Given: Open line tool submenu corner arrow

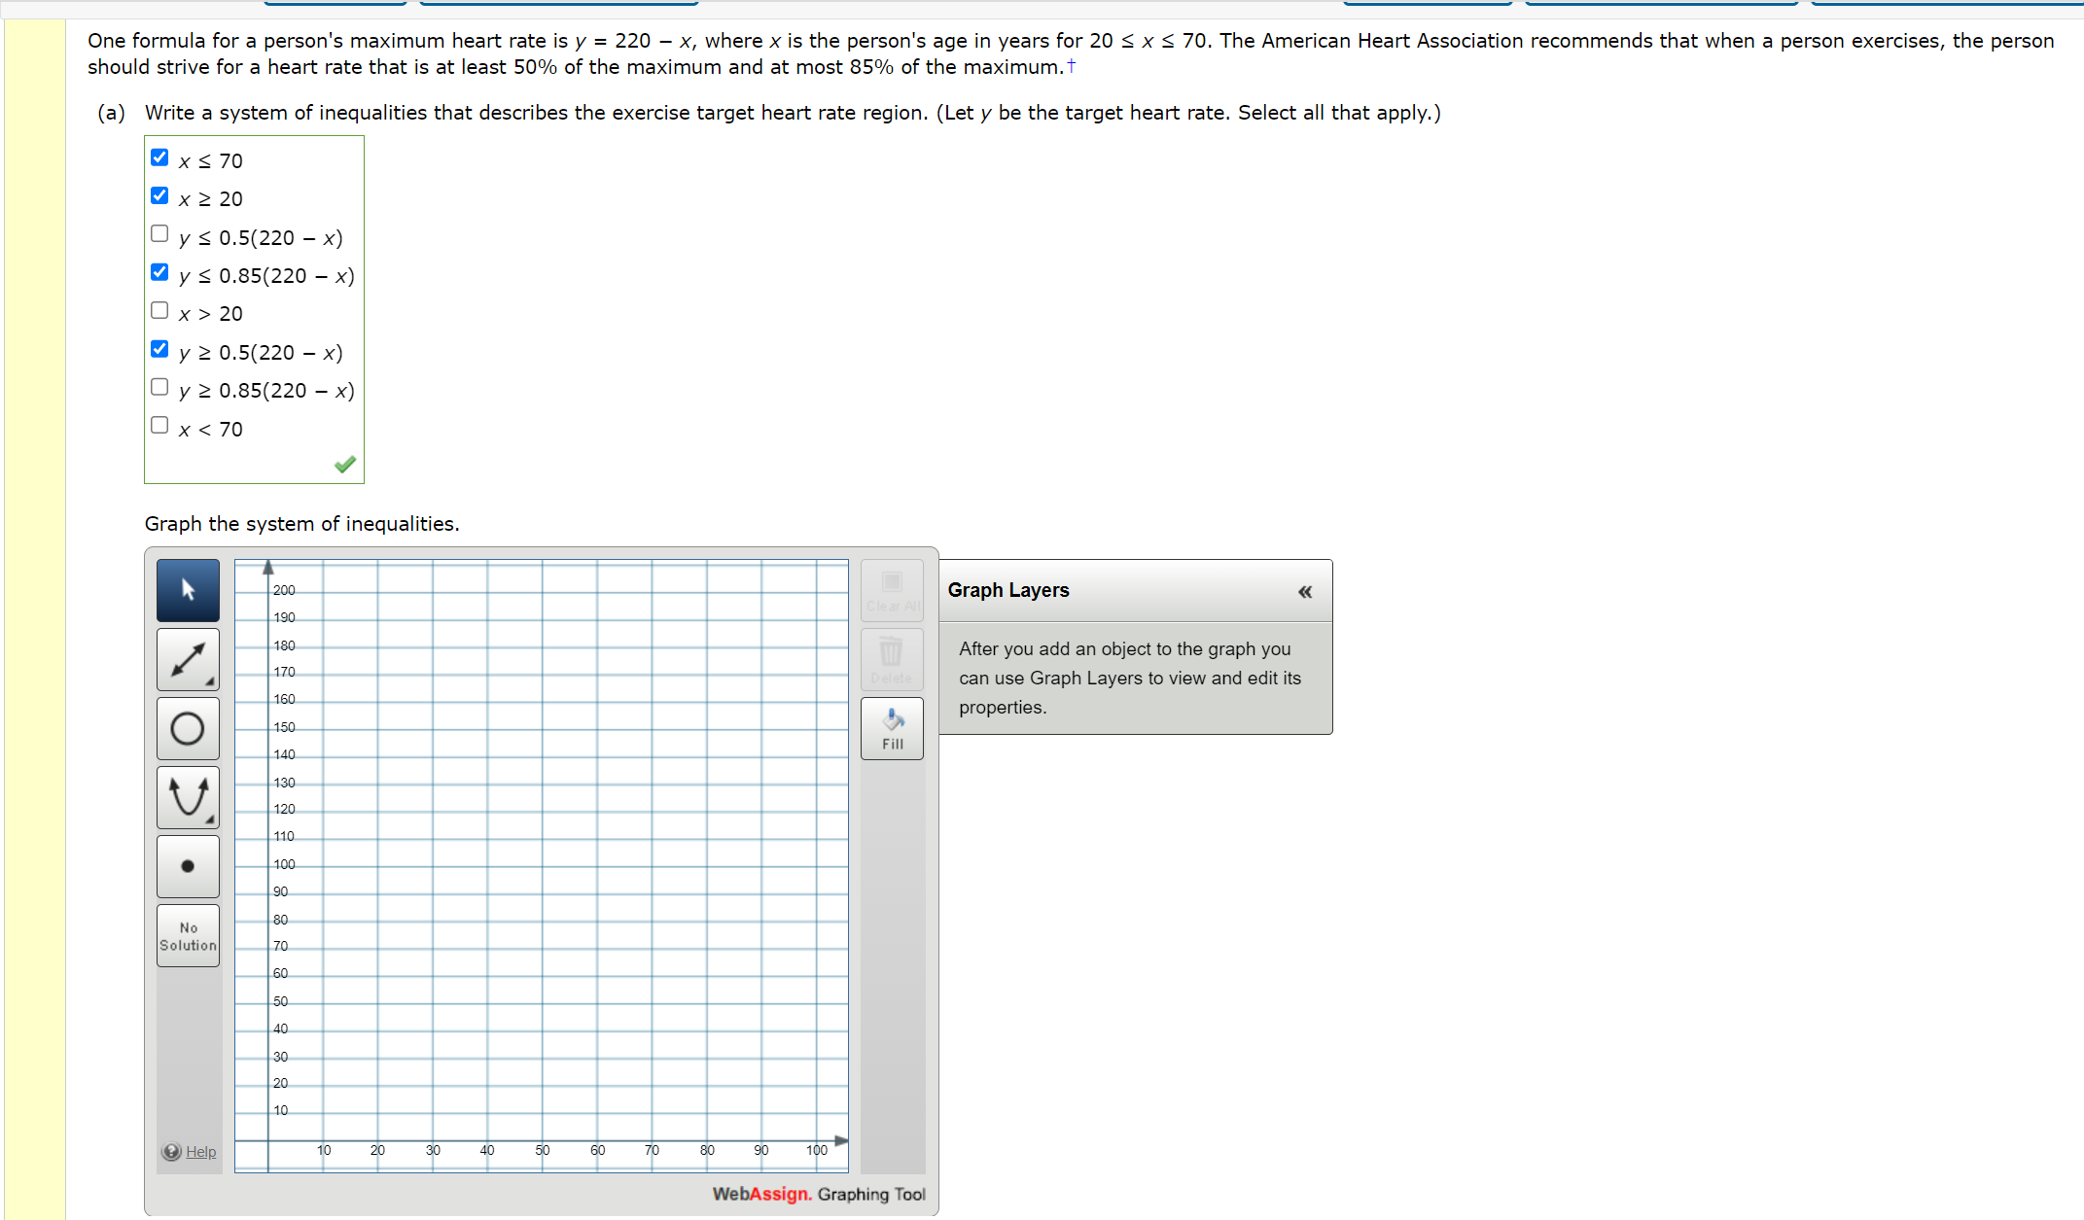Looking at the screenshot, I should pyautogui.click(x=210, y=682).
